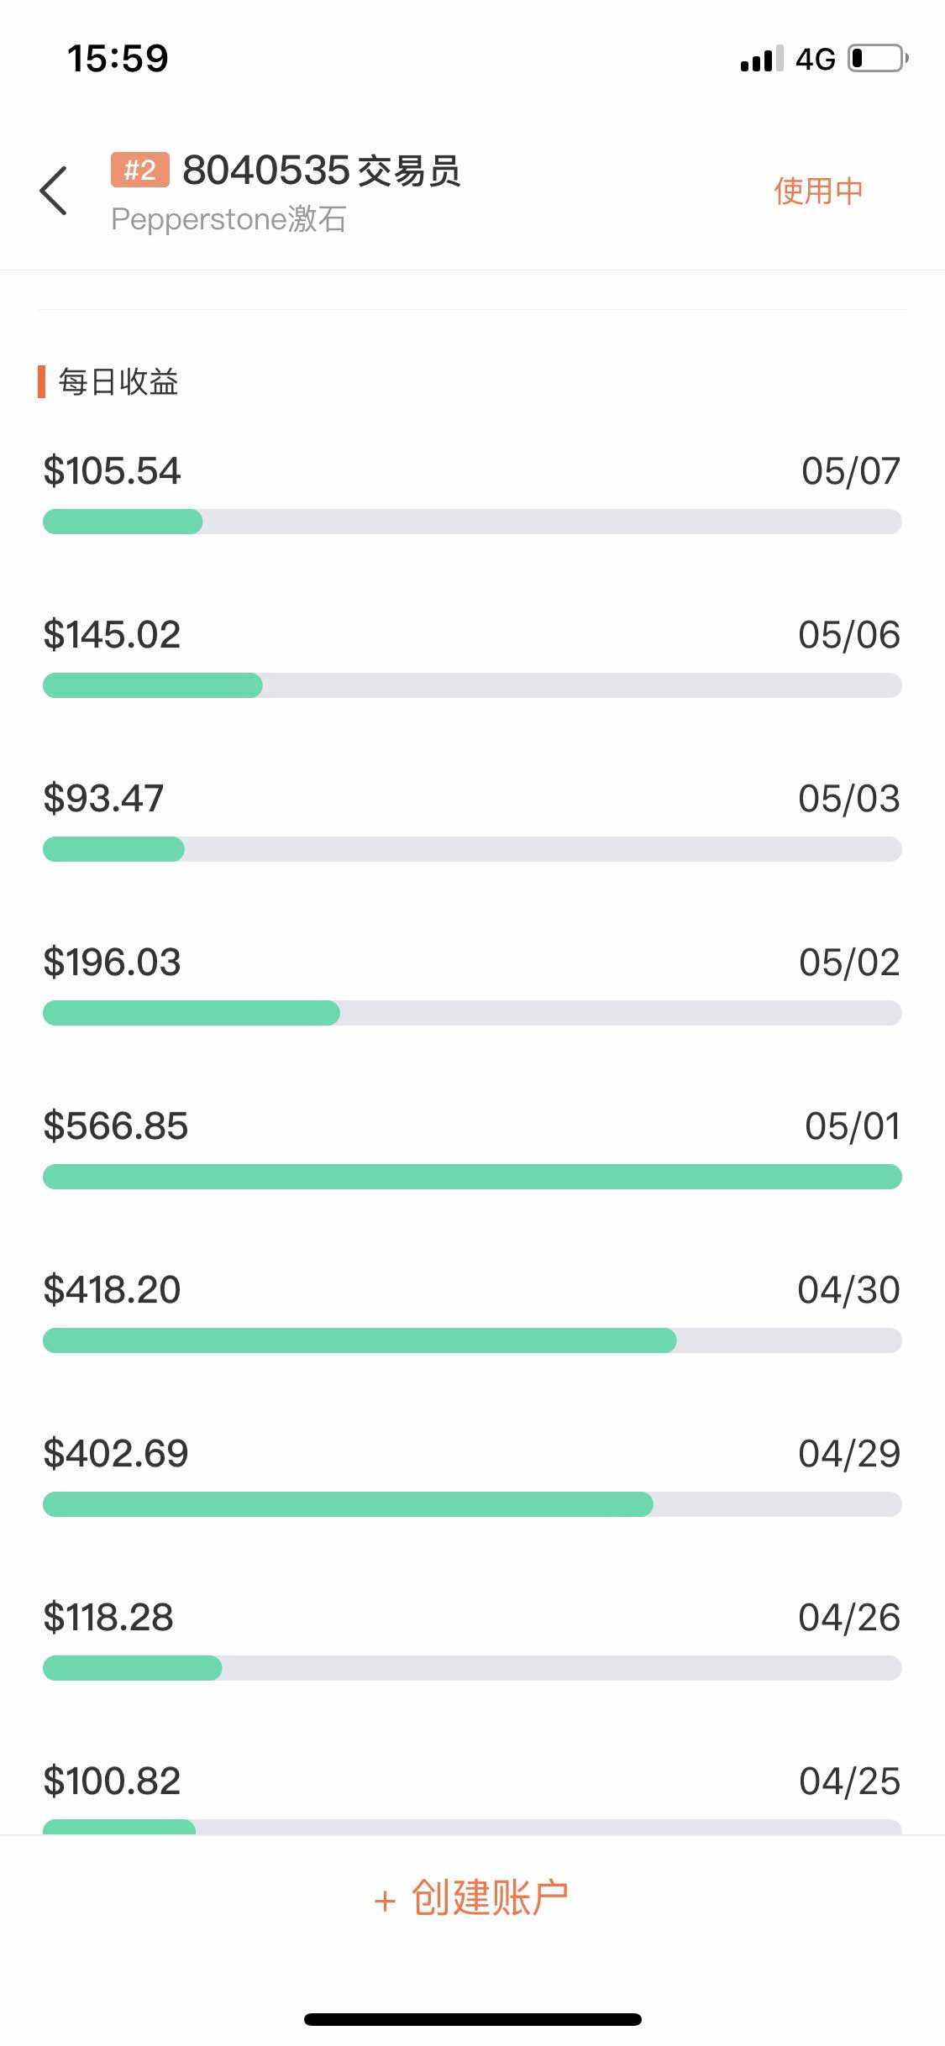Select the $402.69 profit row
The image size is (945, 2046).
point(116,1454)
